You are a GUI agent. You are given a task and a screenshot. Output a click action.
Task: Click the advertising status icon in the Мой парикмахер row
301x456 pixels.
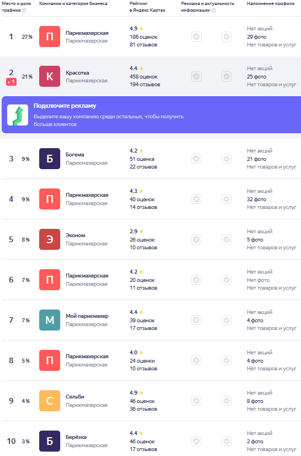(197, 320)
